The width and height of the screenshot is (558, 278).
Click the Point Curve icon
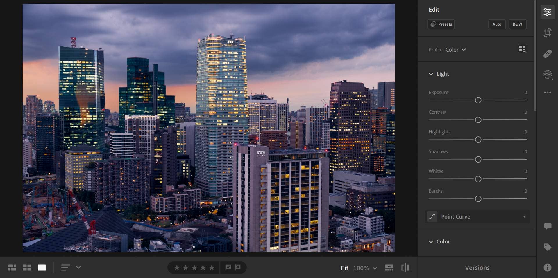[432, 216]
